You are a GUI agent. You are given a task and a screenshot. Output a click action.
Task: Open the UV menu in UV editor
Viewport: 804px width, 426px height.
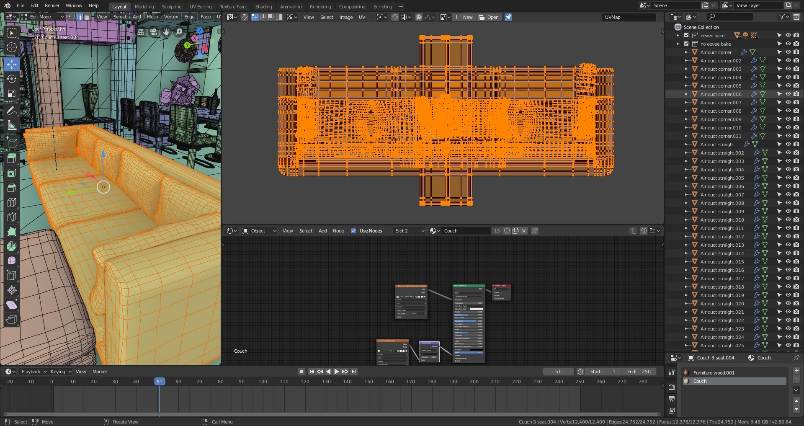[x=362, y=17]
